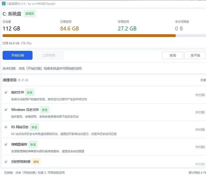Click the 共 25 类 count label
This screenshot has width=206, height=176.
point(23,80)
